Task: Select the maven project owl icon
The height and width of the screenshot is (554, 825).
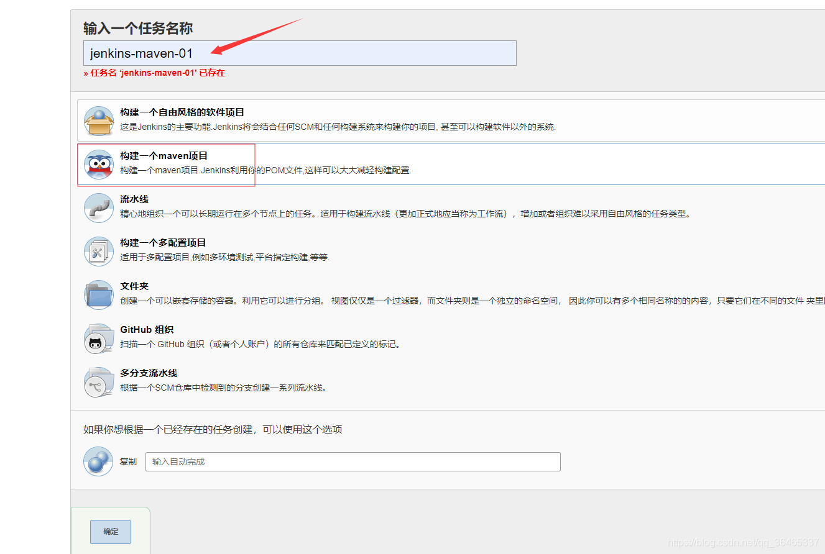Action: [99, 165]
